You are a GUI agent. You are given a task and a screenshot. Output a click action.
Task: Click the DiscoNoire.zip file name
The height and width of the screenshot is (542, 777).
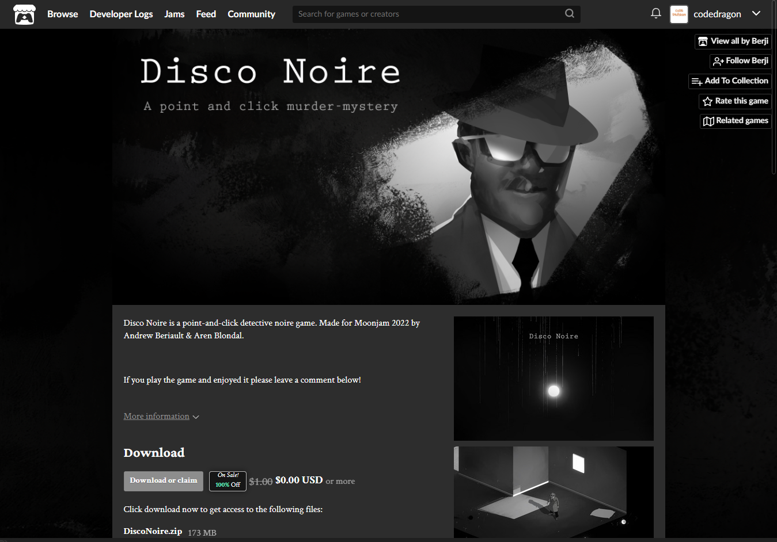pos(153,531)
